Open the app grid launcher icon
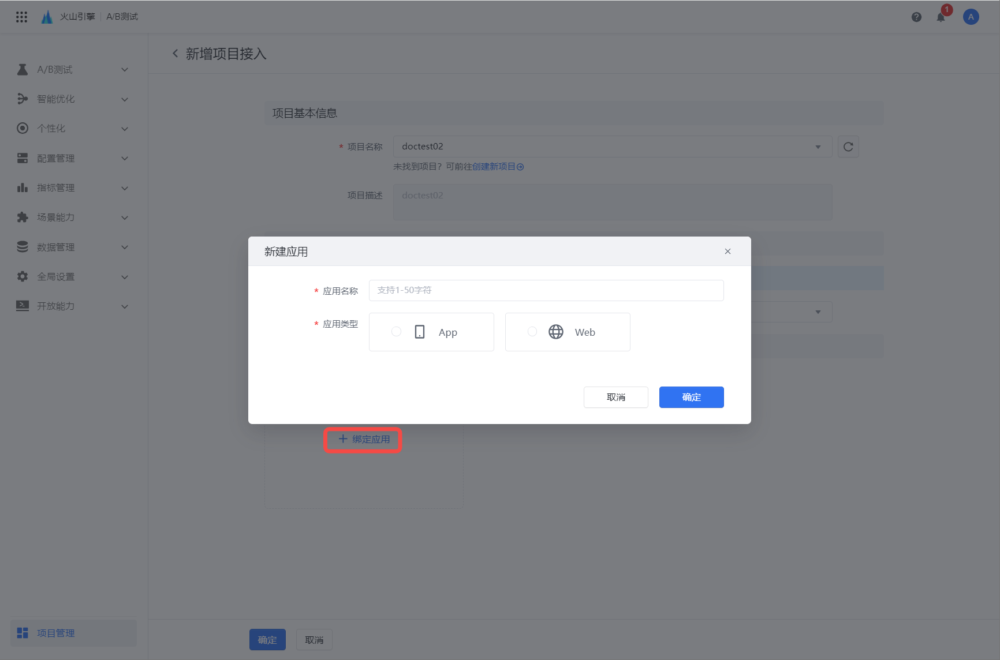 pyautogui.click(x=21, y=17)
